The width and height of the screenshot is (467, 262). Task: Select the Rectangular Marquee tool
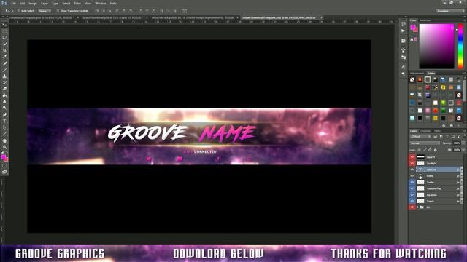[x=4, y=31]
